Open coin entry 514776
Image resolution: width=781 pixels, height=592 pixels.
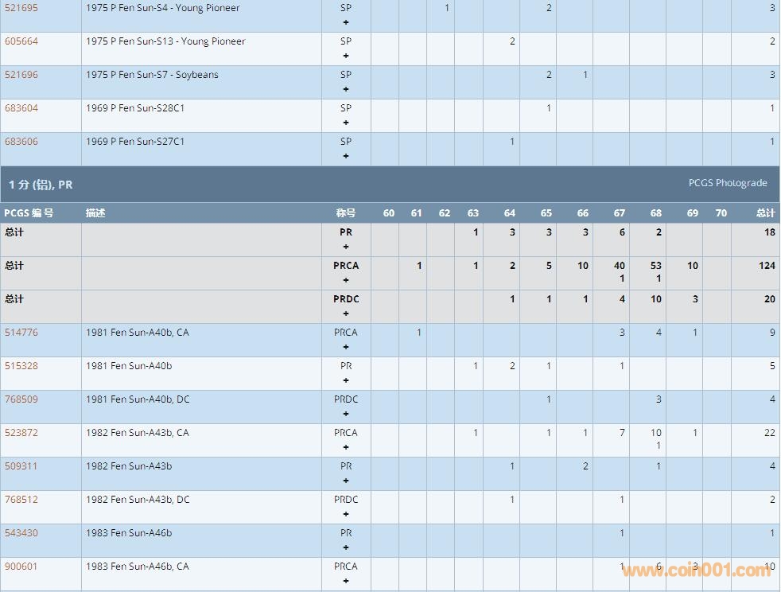click(x=21, y=333)
